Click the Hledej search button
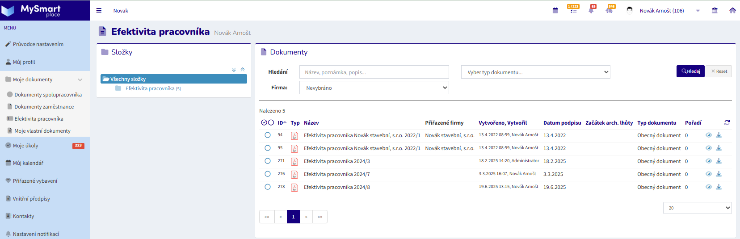This screenshot has width=740, height=239. tap(690, 71)
